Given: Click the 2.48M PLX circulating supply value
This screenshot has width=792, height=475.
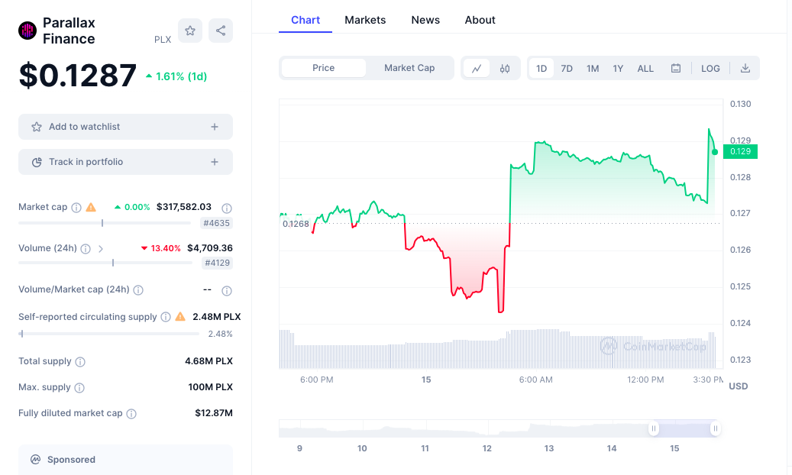Looking at the screenshot, I should tap(217, 317).
